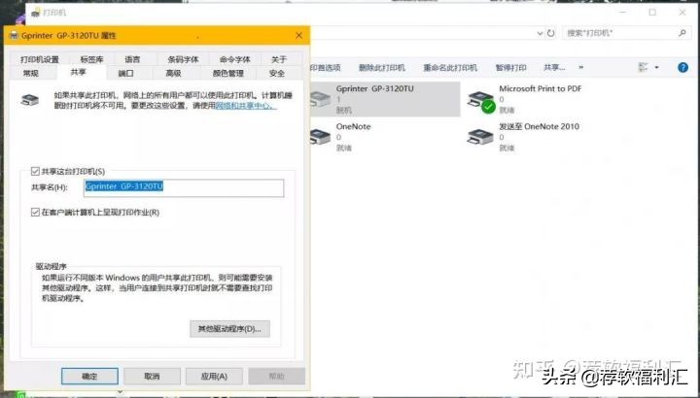The image size is (700, 398).
Task: Click 删除此打印机 in the toolbar
Action: 382,68
